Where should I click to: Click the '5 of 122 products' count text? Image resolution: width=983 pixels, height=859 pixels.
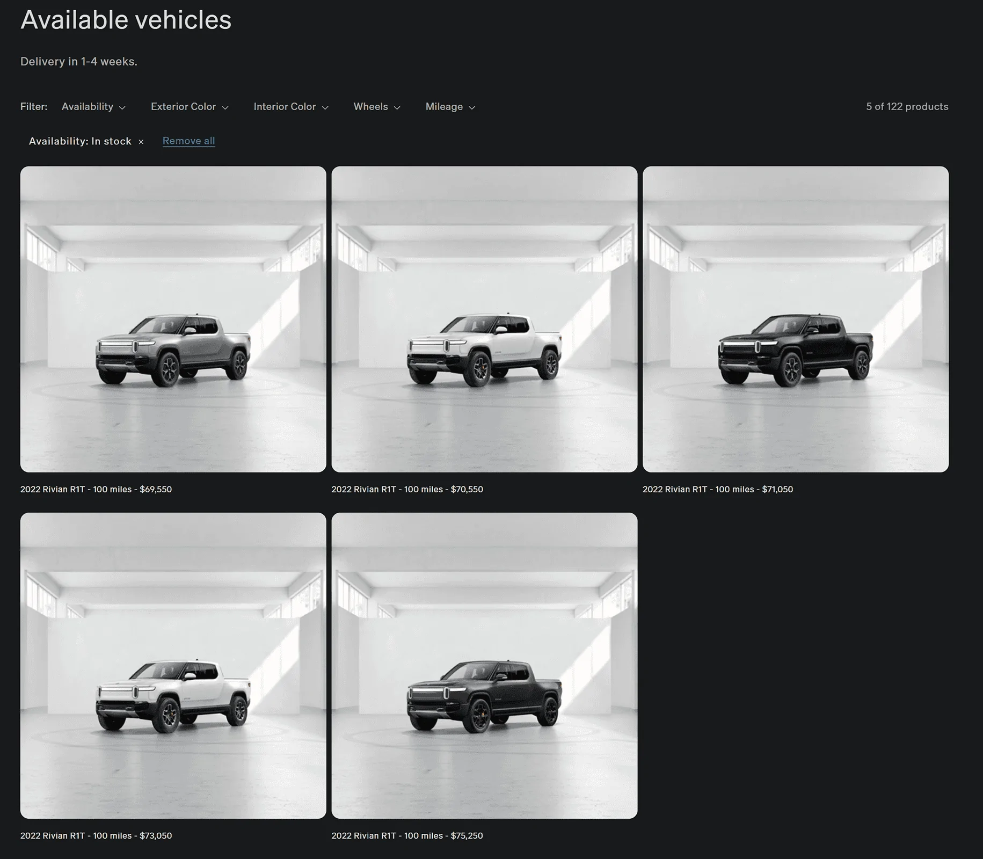pos(907,106)
